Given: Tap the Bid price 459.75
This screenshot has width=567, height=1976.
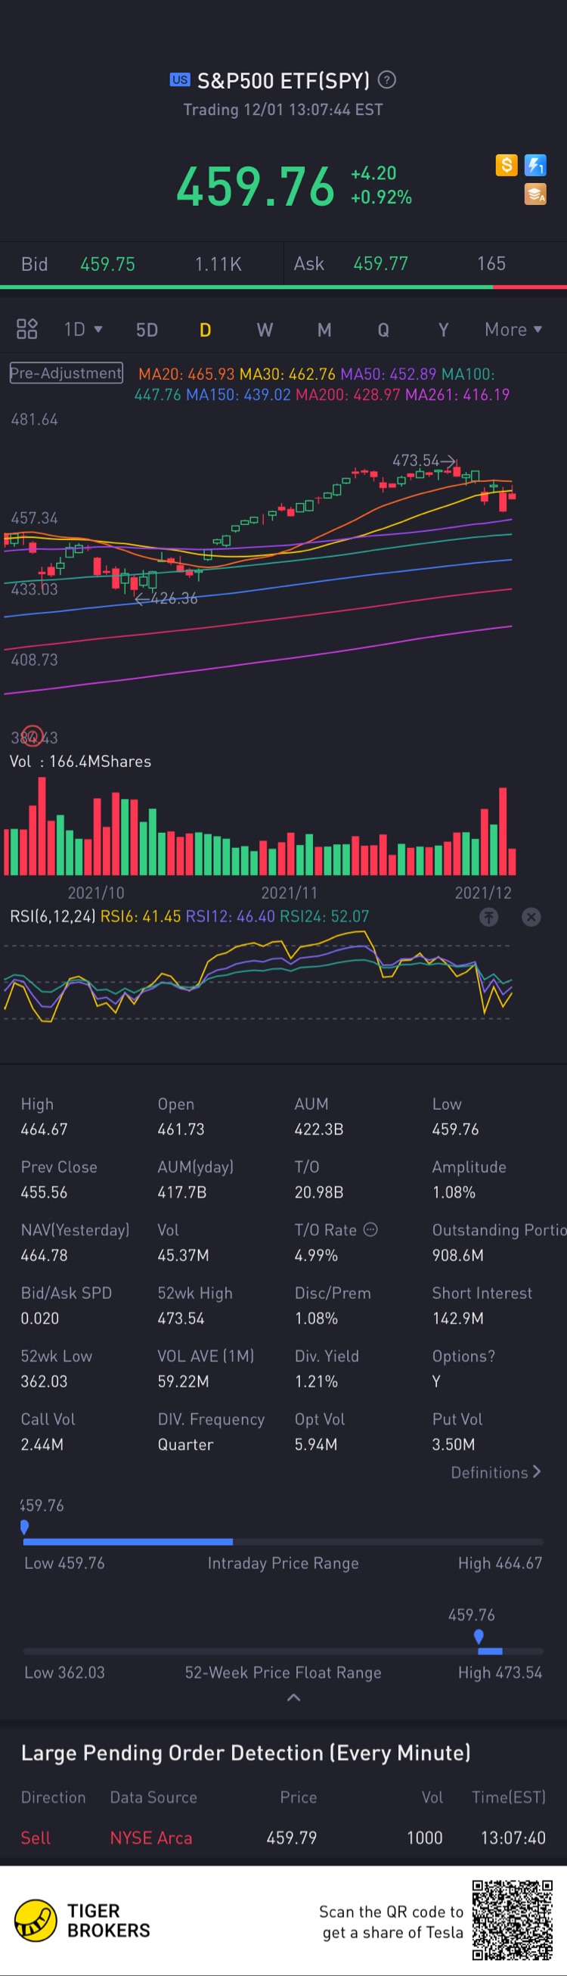Looking at the screenshot, I should click(x=107, y=264).
